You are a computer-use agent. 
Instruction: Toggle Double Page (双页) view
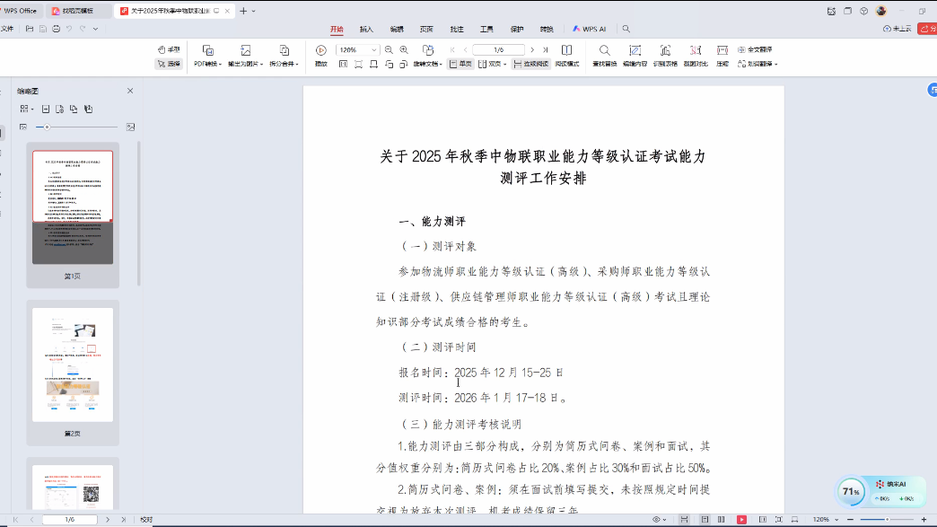(492, 65)
